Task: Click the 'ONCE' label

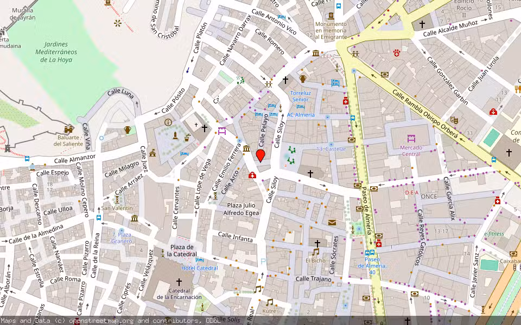Action: coord(429,196)
